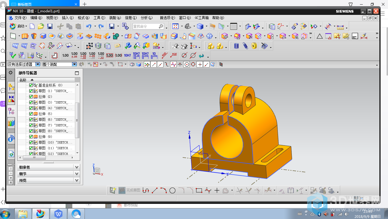Viewport: 388px width, 219px height.
Task: Uncheck the 基准坐标系 (0) checkbox
Action: coord(31,85)
